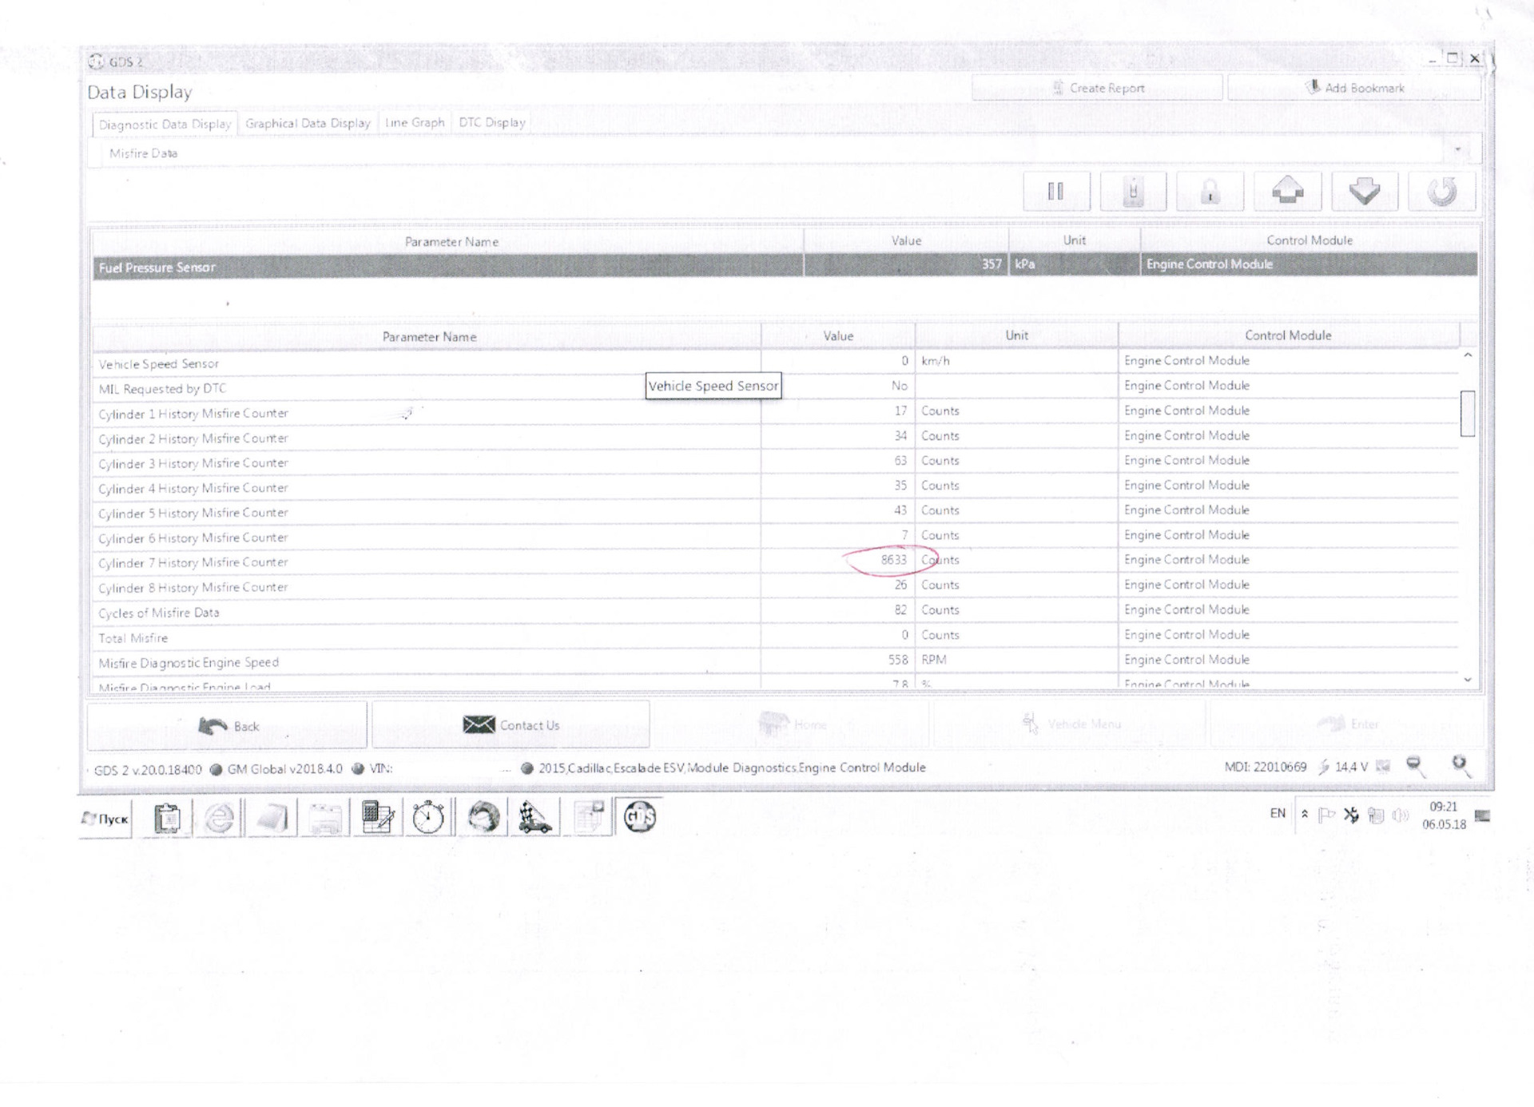Switch to Graphical Data Display tab
The height and width of the screenshot is (1107, 1534).
click(x=308, y=124)
